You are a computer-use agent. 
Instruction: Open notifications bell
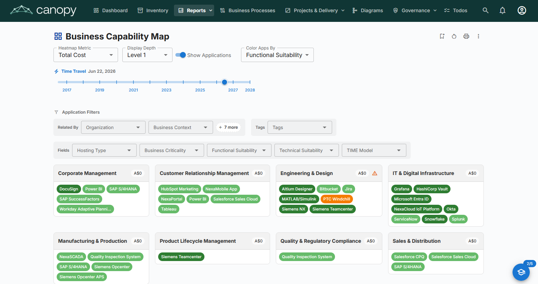pyautogui.click(x=502, y=10)
